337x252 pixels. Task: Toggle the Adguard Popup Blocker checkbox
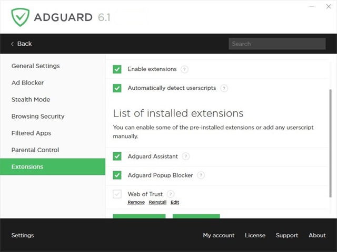pos(117,175)
